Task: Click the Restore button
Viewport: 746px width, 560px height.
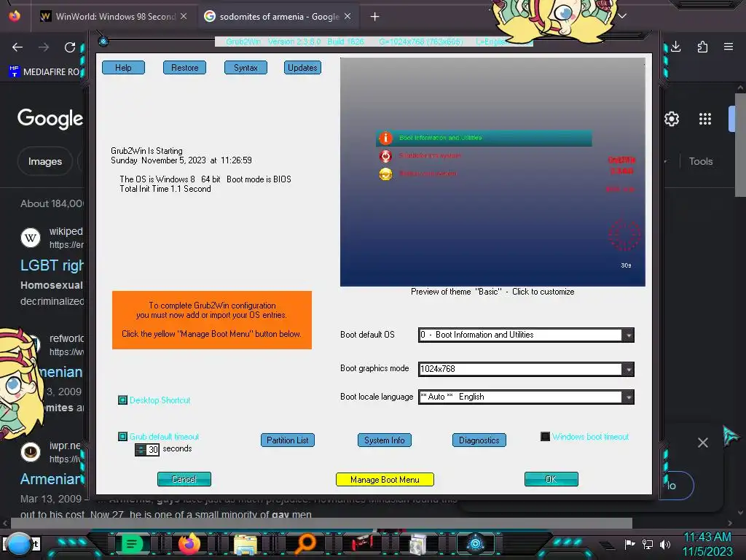Action: tap(184, 68)
